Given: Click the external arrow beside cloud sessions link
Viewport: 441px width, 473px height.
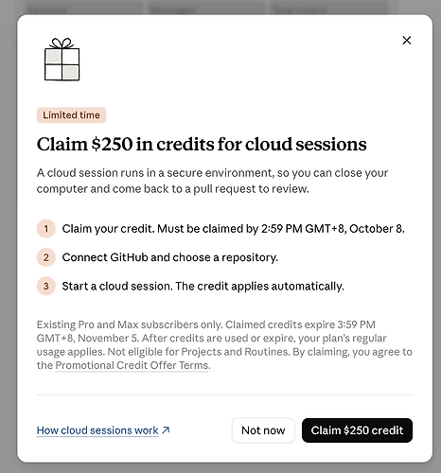Looking at the screenshot, I should coord(166,430).
